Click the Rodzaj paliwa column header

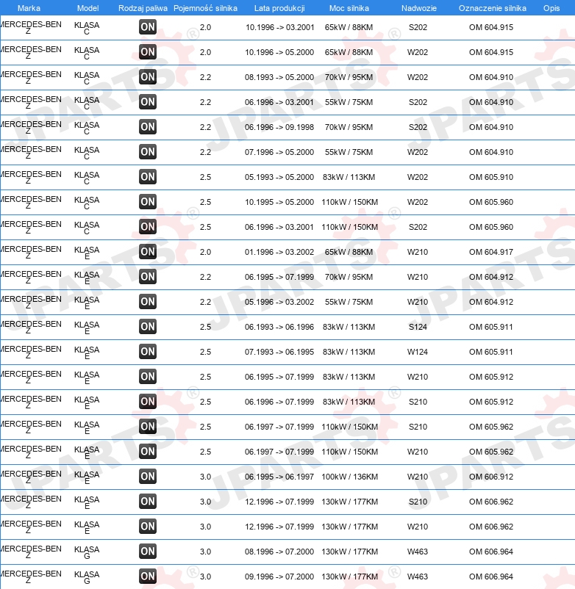tap(143, 8)
